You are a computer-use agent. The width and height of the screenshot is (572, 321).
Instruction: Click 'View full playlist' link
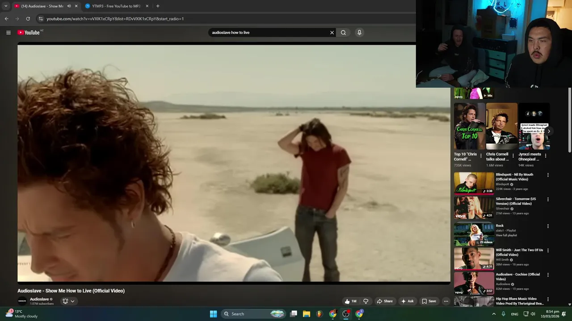[x=506, y=235]
